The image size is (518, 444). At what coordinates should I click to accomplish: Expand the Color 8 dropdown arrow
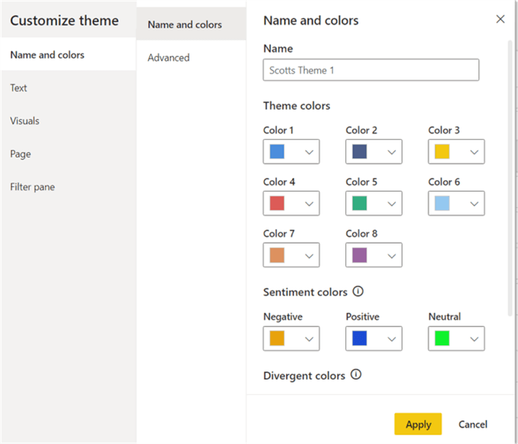click(391, 255)
